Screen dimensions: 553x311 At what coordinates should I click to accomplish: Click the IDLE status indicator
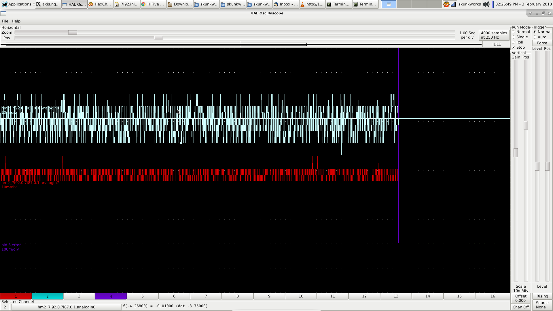point(497,44)
